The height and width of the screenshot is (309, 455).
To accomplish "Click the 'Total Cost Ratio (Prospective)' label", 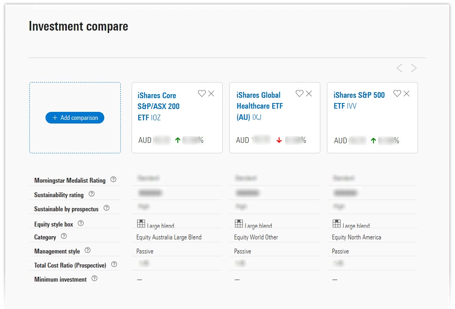I will click(70, 265).
